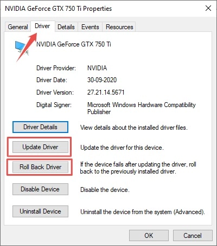Close the Properties dialog with the X
217x246 pixels.
(x=208, y=8)
